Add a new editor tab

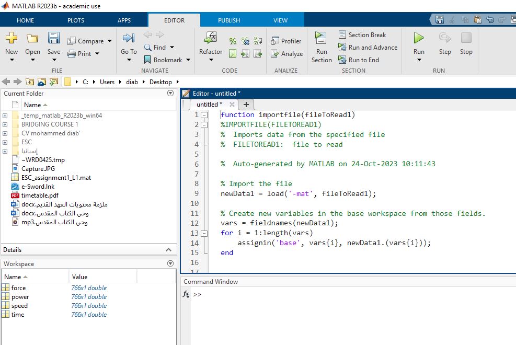click(x=246, y=105)
